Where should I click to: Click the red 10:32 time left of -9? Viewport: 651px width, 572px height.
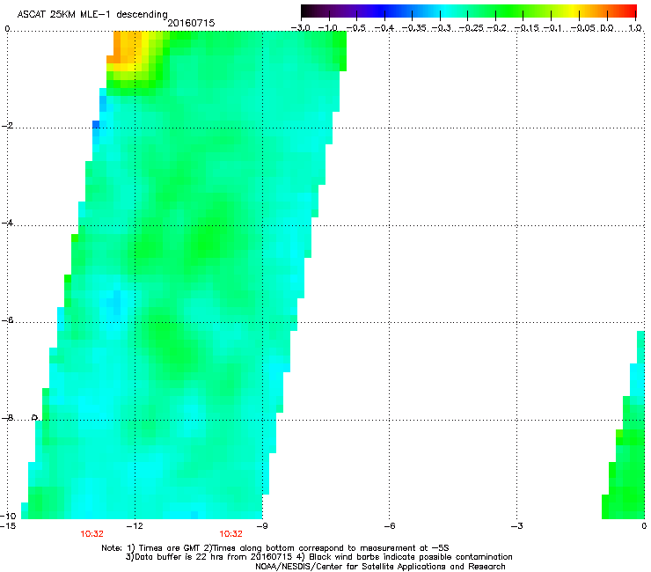coord(230,534)
